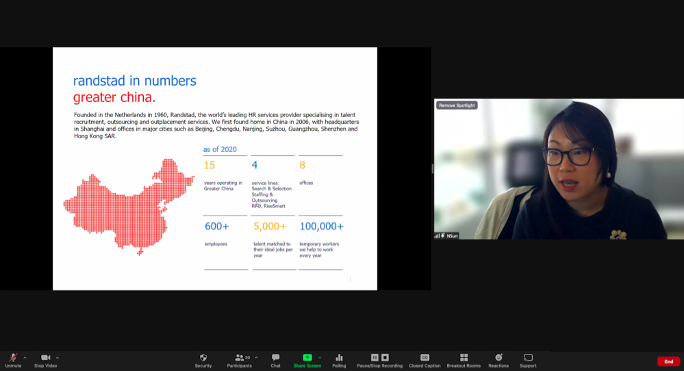Image resolution: width=684 pixels, height=371 pixels.
Task: Expand the Participants options caret
Action: 257,357
